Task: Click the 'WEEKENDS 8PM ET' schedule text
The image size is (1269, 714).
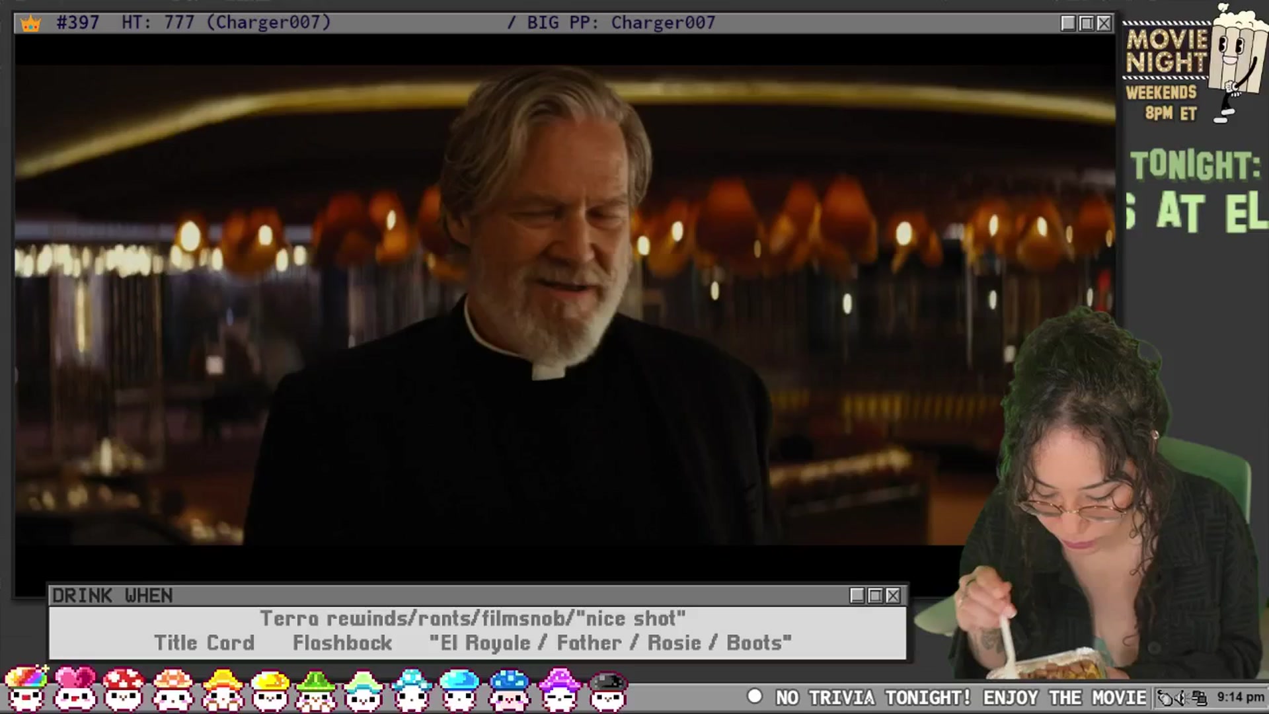Action: [x=1161, y=102]
